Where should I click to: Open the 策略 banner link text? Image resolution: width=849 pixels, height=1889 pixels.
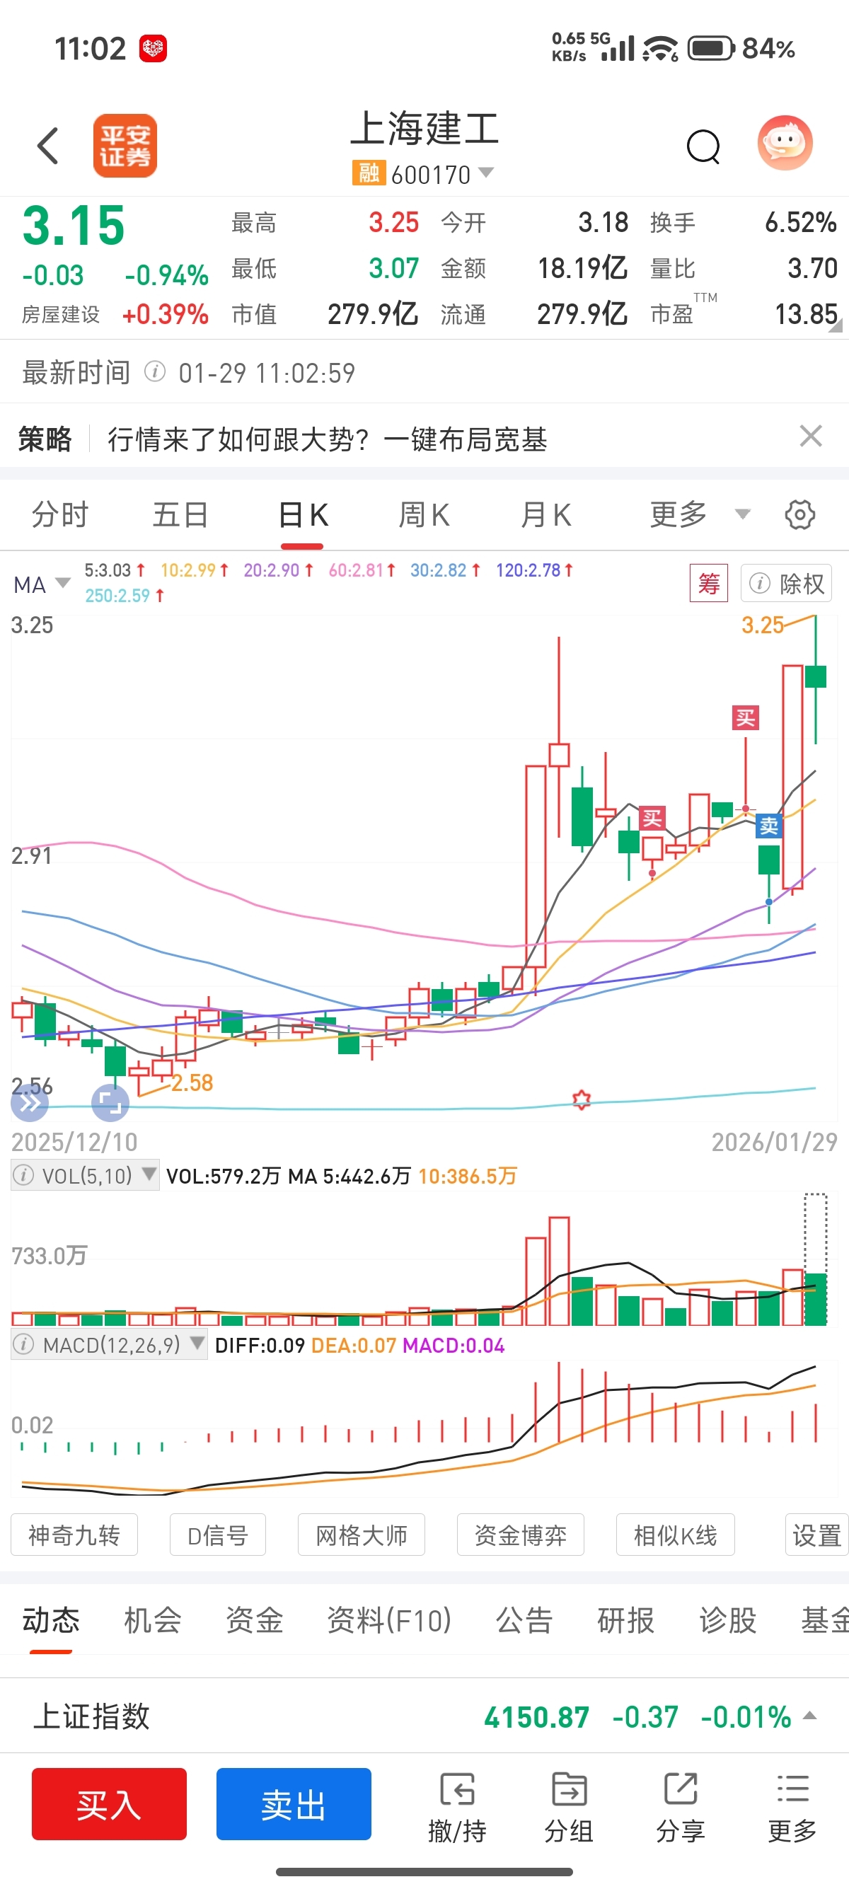[327, 439]
